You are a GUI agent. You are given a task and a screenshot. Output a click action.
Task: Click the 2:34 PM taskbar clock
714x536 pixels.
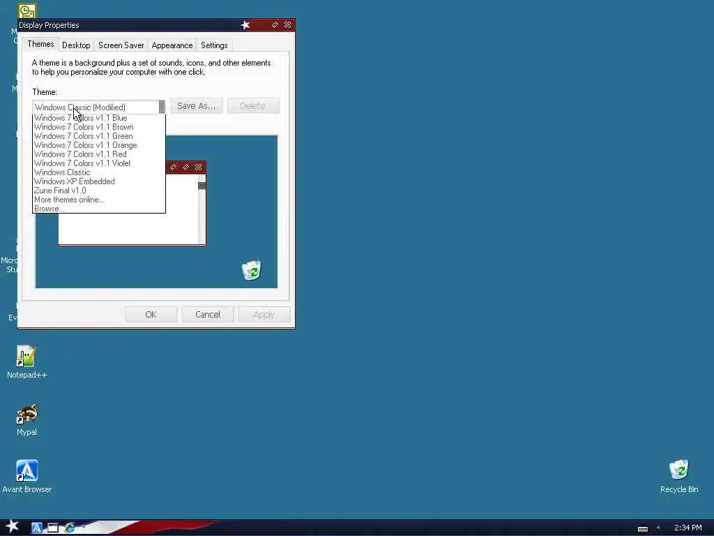688,528
